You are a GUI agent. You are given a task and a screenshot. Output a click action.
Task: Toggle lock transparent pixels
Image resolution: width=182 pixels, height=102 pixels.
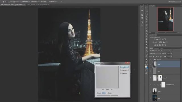tap(154, 57)
